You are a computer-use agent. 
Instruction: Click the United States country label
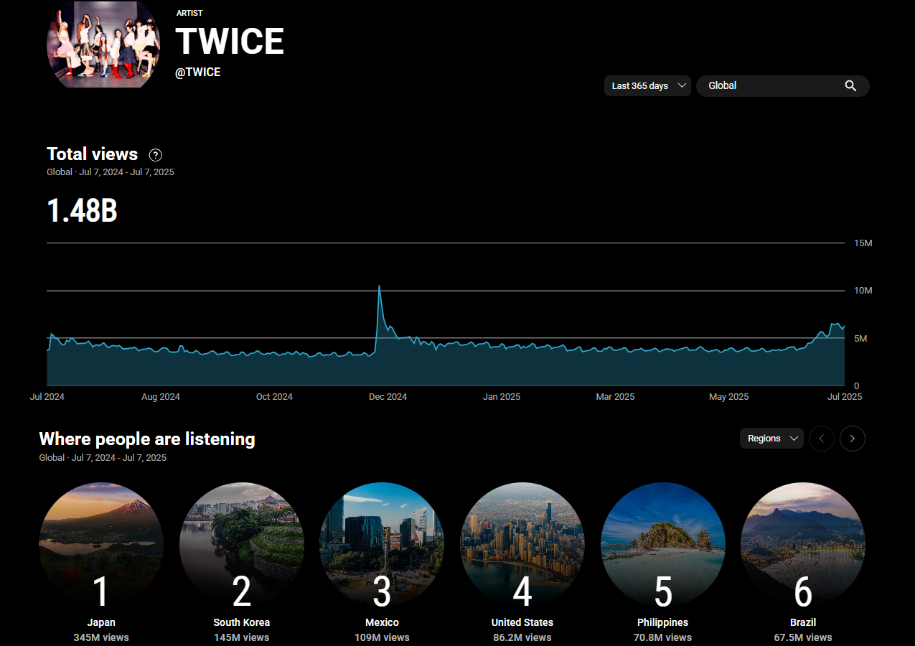(522, 622)
